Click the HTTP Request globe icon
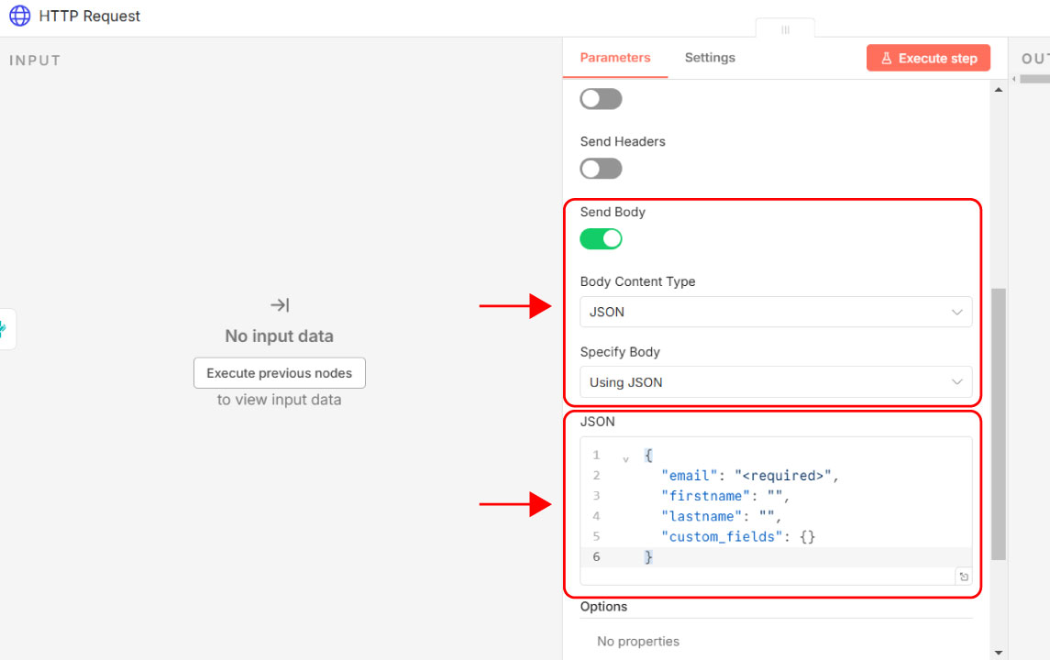The width and height of the screenshot is (1050, 660). 19,16
